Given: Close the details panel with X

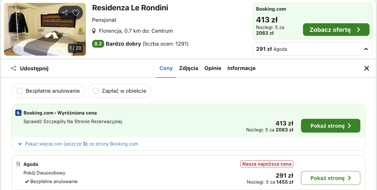Looking at the screenshot, I should 366,68.
